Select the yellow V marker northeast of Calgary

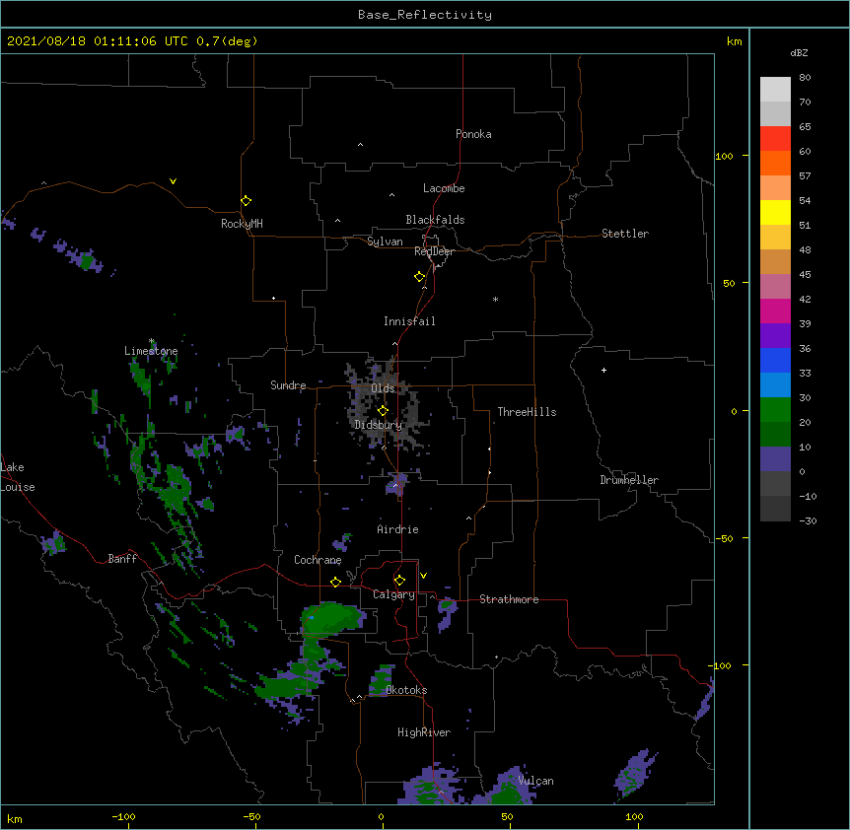pos(423,576)
